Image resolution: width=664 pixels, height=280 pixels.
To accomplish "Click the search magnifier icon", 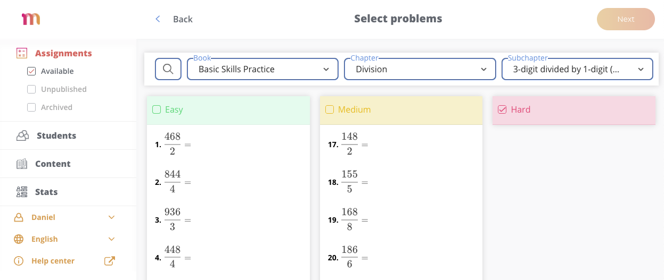I will [x=168, y=69].
